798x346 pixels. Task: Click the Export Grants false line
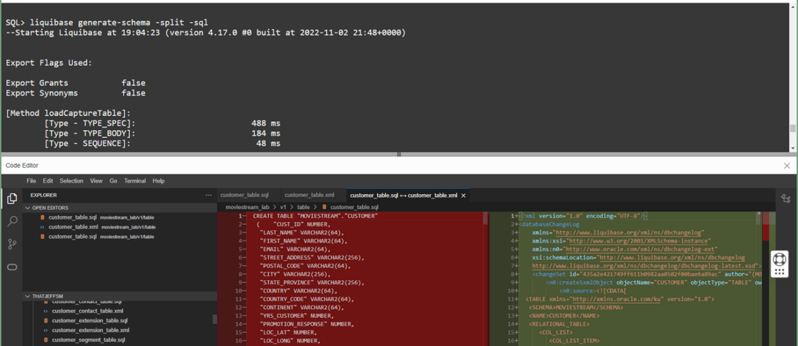click(75, 83)
